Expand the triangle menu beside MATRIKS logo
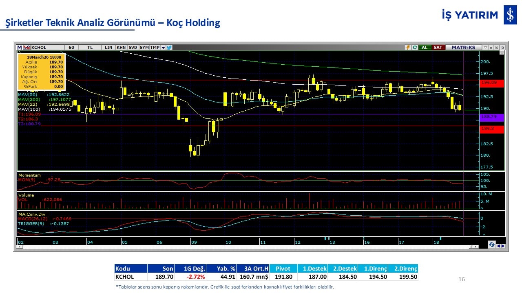The image size is (522, 293). pos(485,47)
